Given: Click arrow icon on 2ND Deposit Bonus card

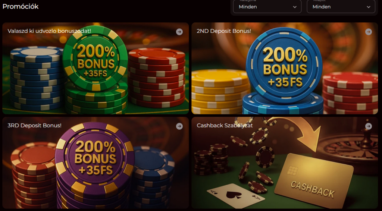Looking at the screenshot, I should (368, 32).
